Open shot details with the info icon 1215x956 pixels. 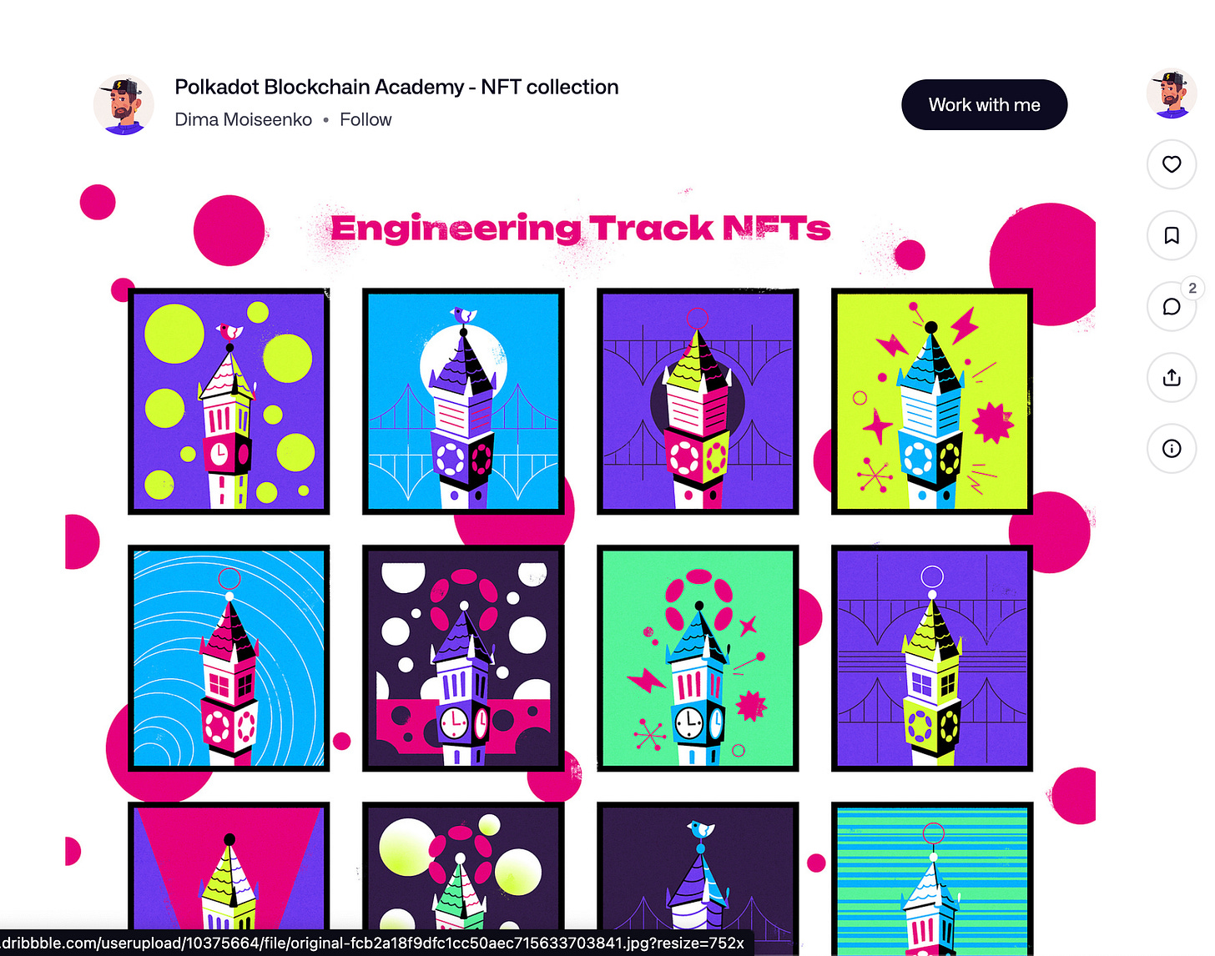coord(1172,449)
